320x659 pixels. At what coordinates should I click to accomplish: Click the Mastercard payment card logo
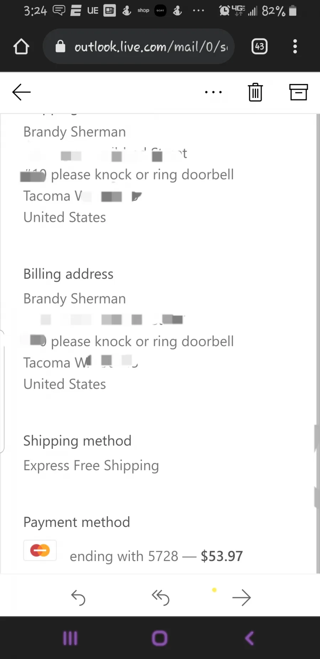point(40,550)
